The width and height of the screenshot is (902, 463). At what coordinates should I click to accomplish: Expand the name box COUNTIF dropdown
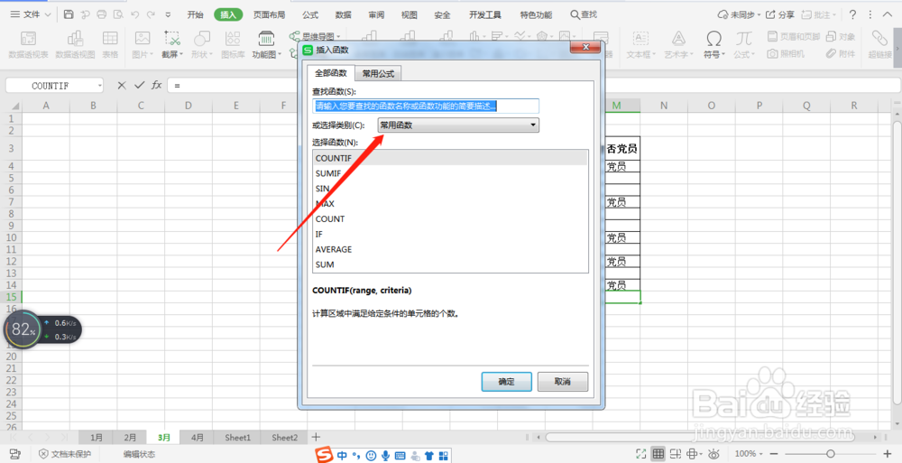(99, 85)
